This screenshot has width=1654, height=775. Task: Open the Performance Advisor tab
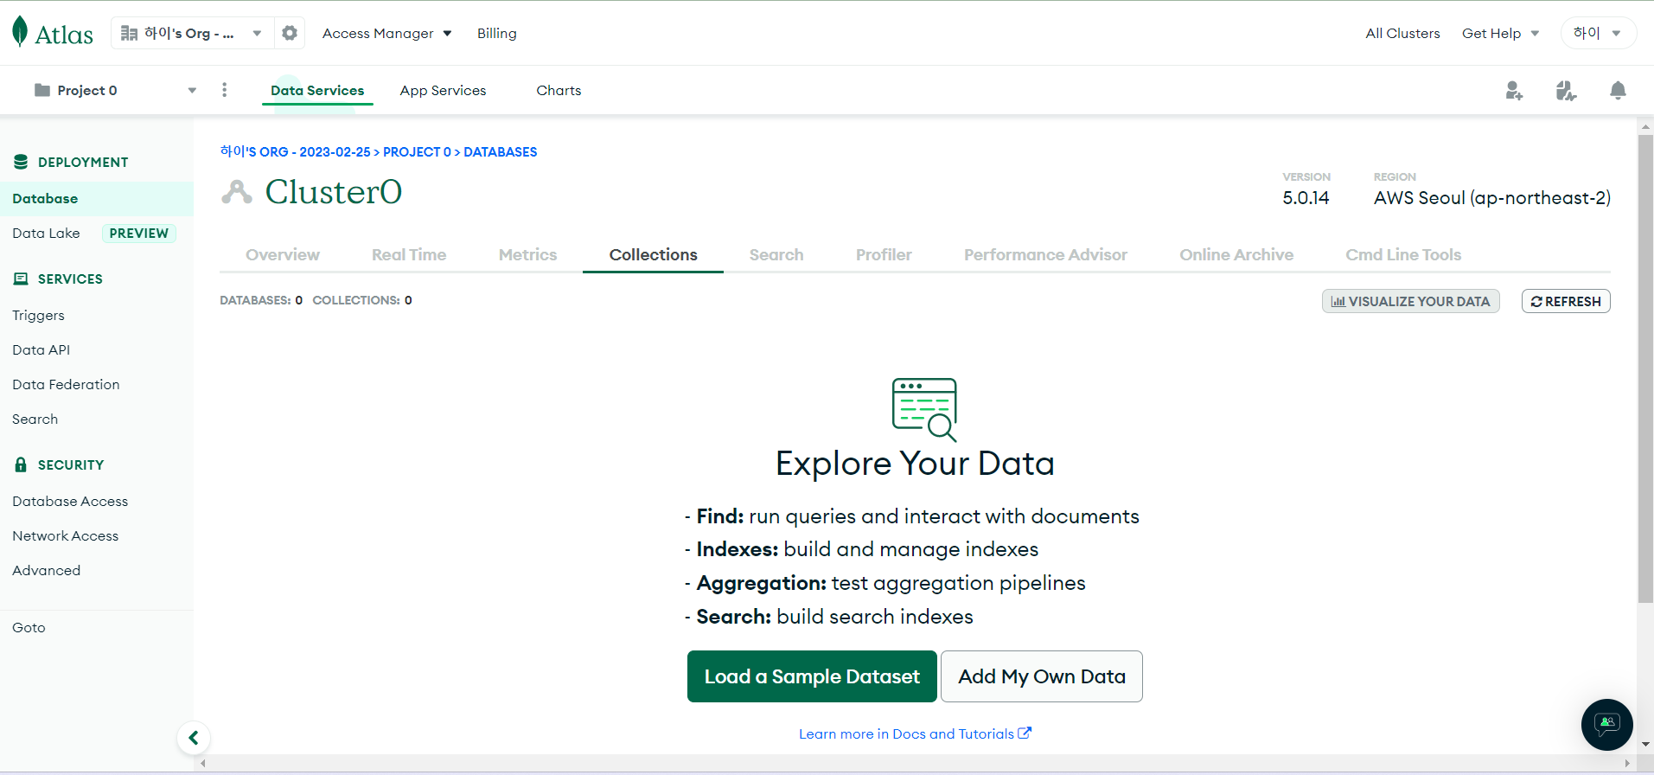click(1045, 254)
